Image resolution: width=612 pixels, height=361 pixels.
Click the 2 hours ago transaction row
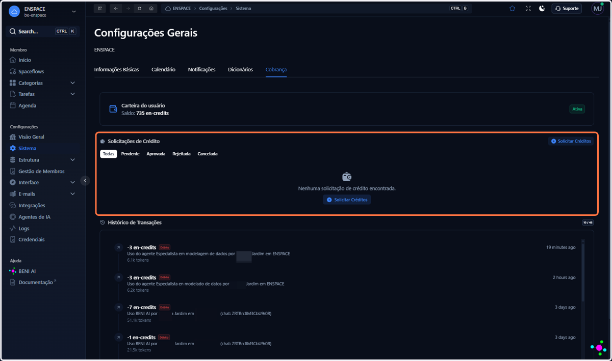tap(346, 284)
